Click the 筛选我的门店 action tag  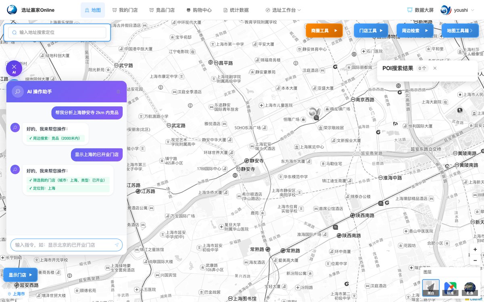tap(68, 180)
